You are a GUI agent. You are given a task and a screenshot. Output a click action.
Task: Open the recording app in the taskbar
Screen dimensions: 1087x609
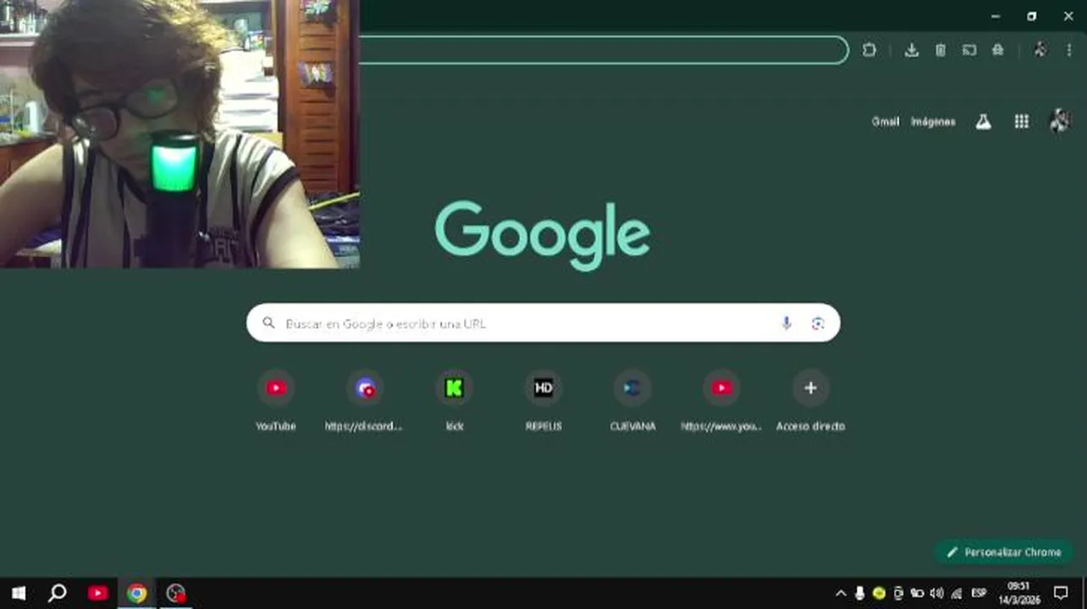click(175, 593)
